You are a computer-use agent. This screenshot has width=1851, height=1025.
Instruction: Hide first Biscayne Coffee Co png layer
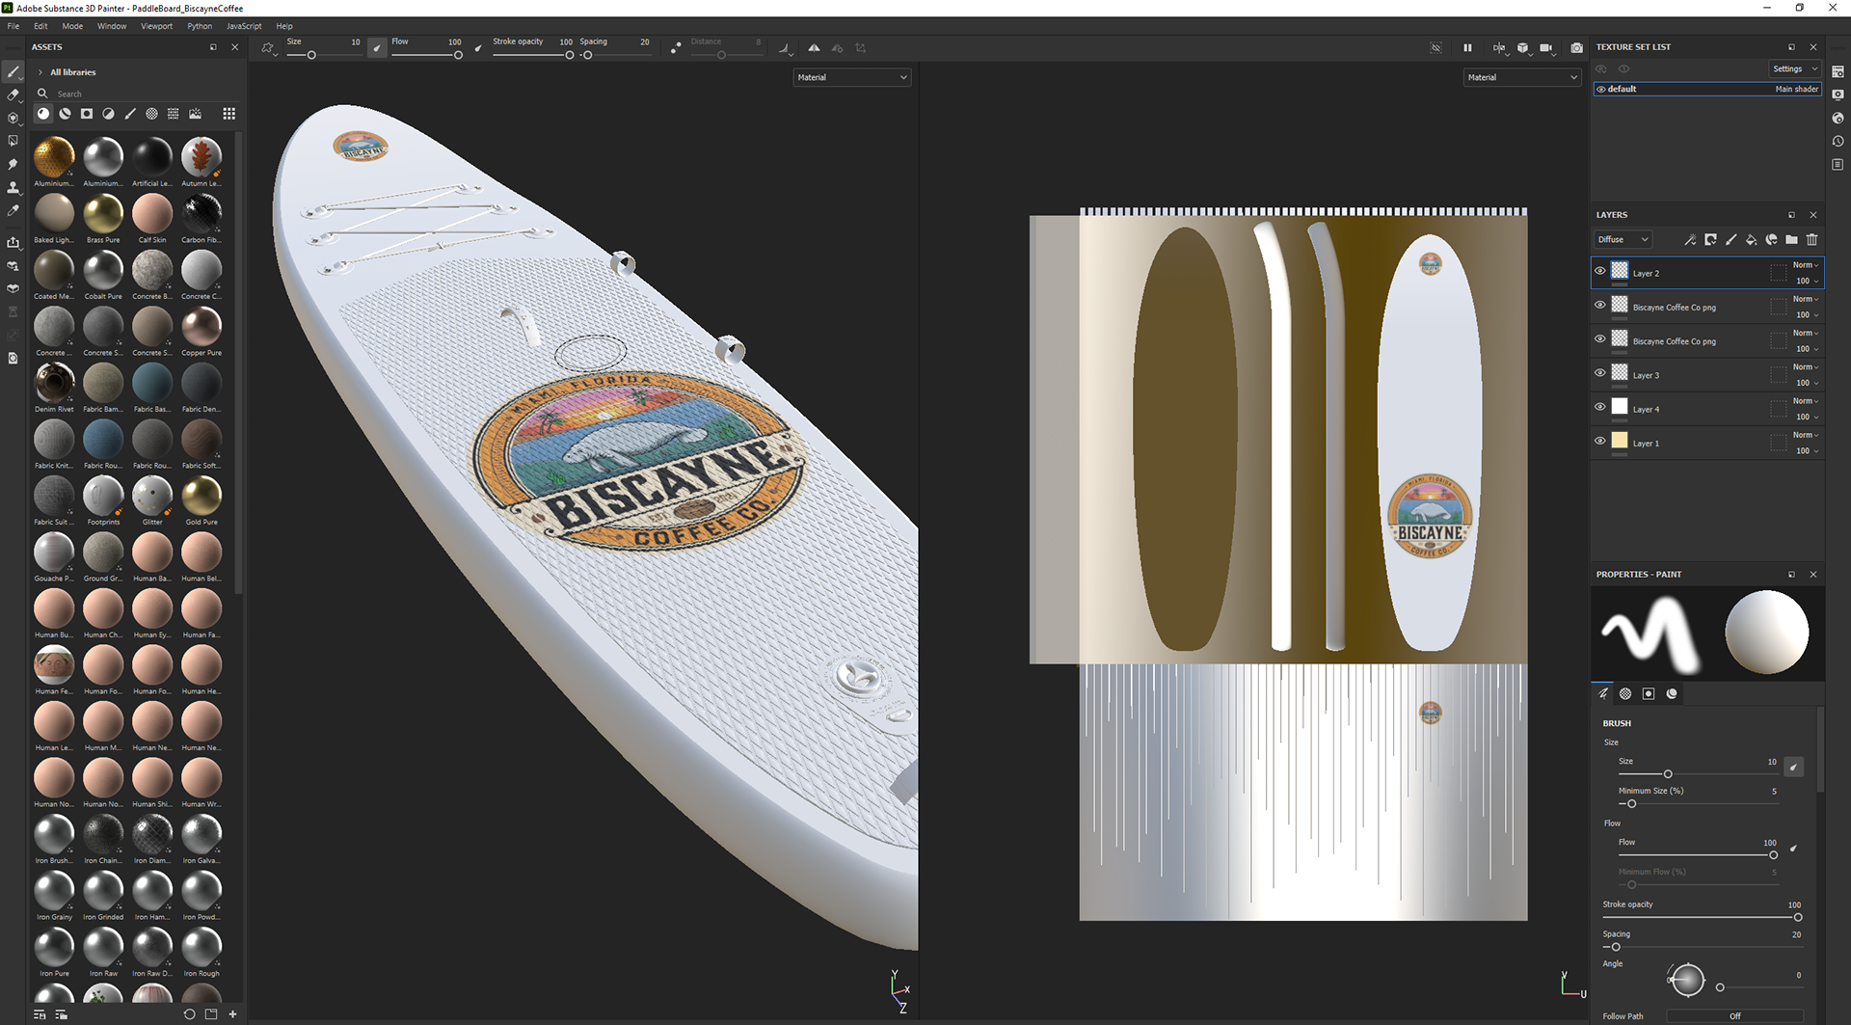1600,305
